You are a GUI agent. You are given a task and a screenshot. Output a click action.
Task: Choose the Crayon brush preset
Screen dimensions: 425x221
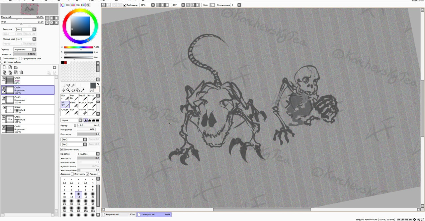(x=65, y=112)
